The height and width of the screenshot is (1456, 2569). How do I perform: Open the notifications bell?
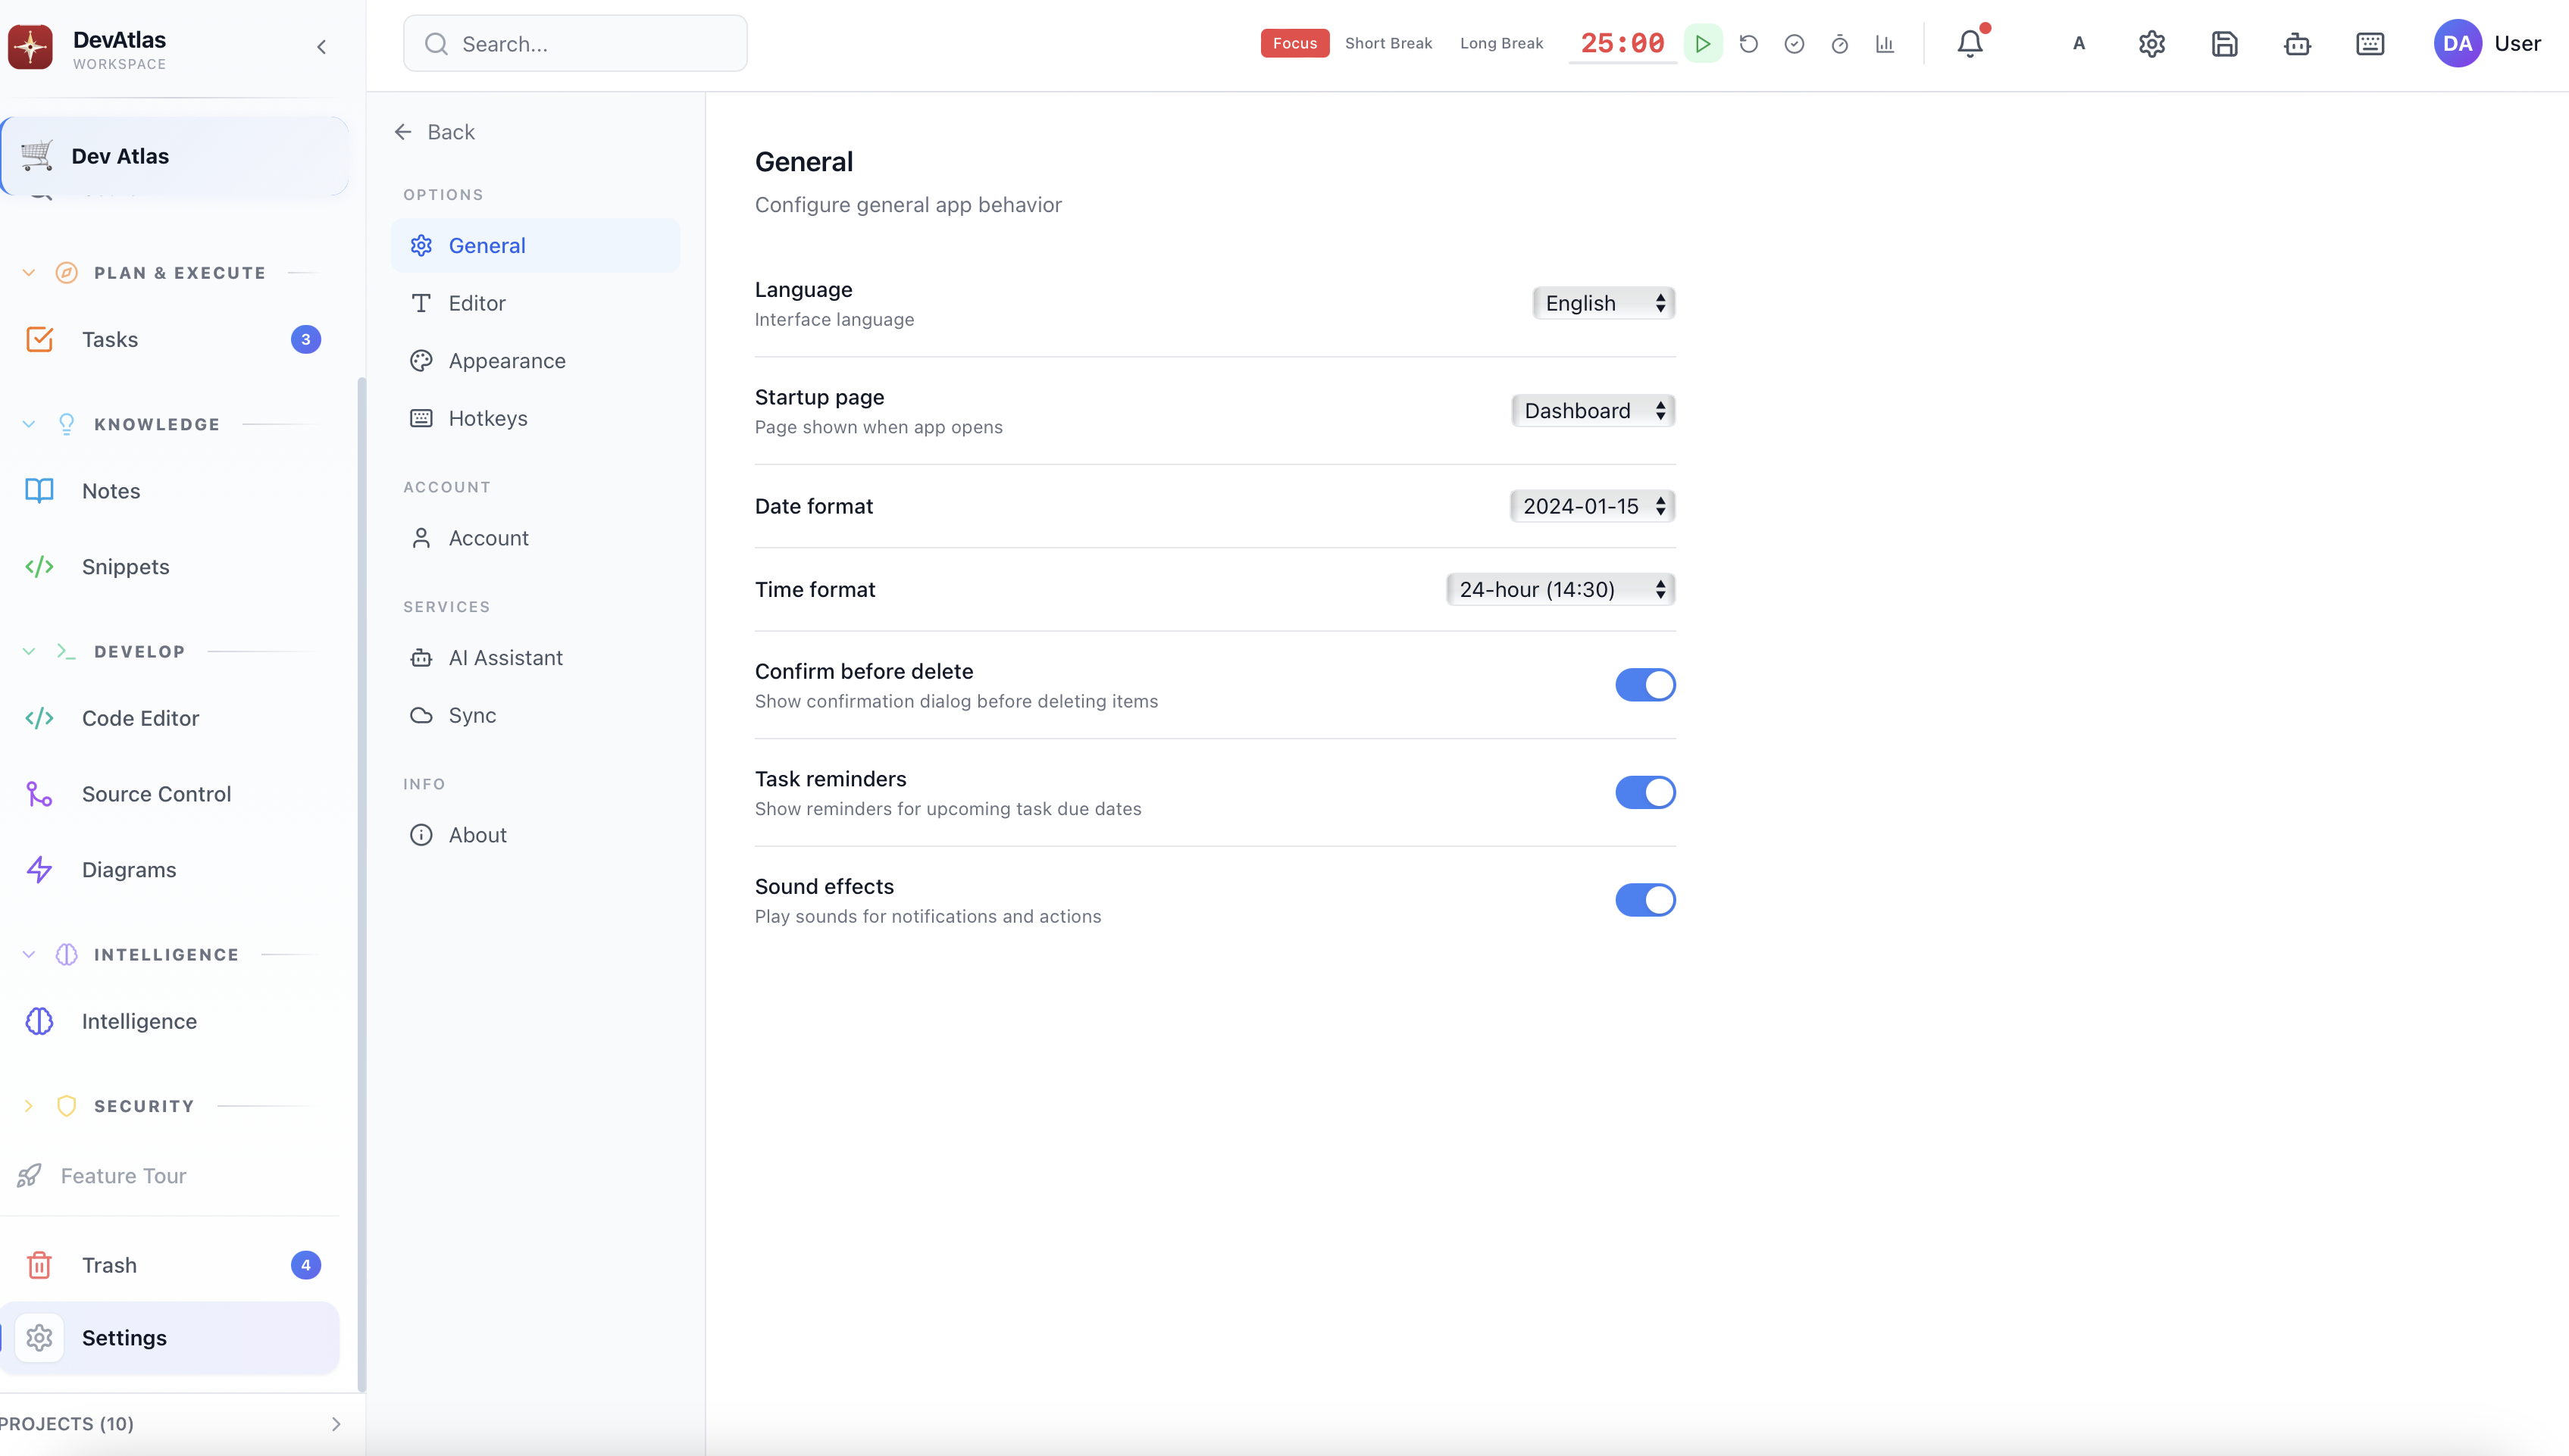tap(1970, 43)
